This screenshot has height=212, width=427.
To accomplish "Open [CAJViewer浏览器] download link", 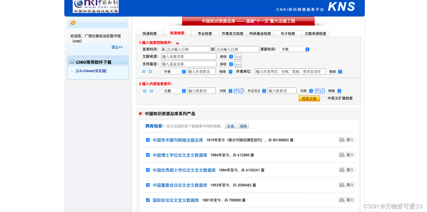I will tap(91, 71).
